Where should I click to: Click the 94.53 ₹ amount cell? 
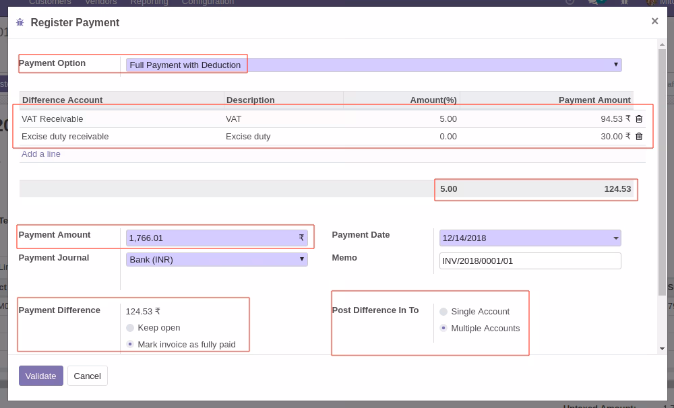click(x=615, y=119)
